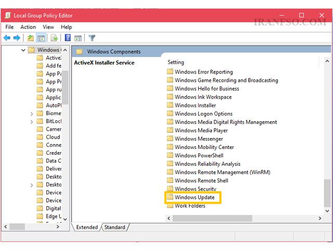Select the Data C... tree item

[49, 161]
